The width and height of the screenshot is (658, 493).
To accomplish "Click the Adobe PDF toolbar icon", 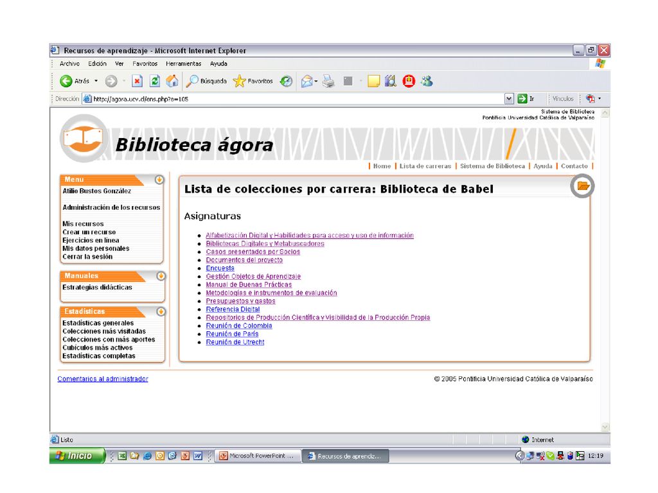I will click(591, 99).
